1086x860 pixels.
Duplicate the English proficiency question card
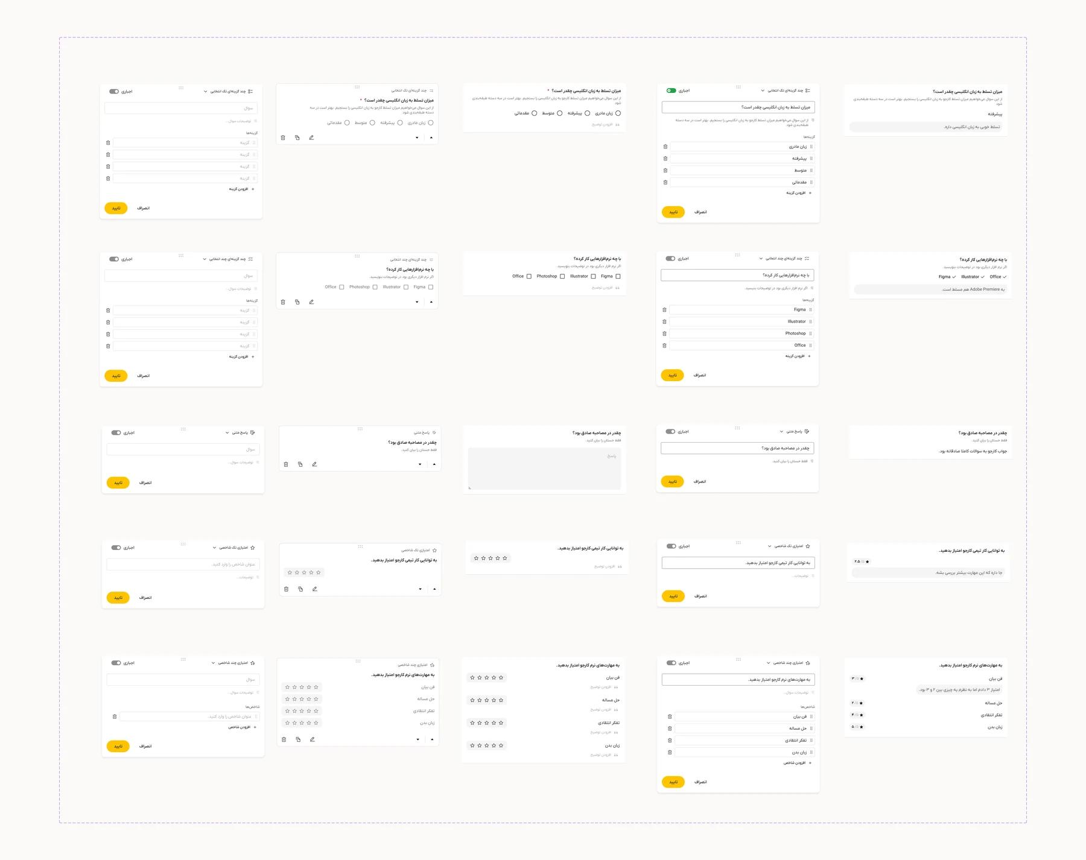tap(297, 138)
